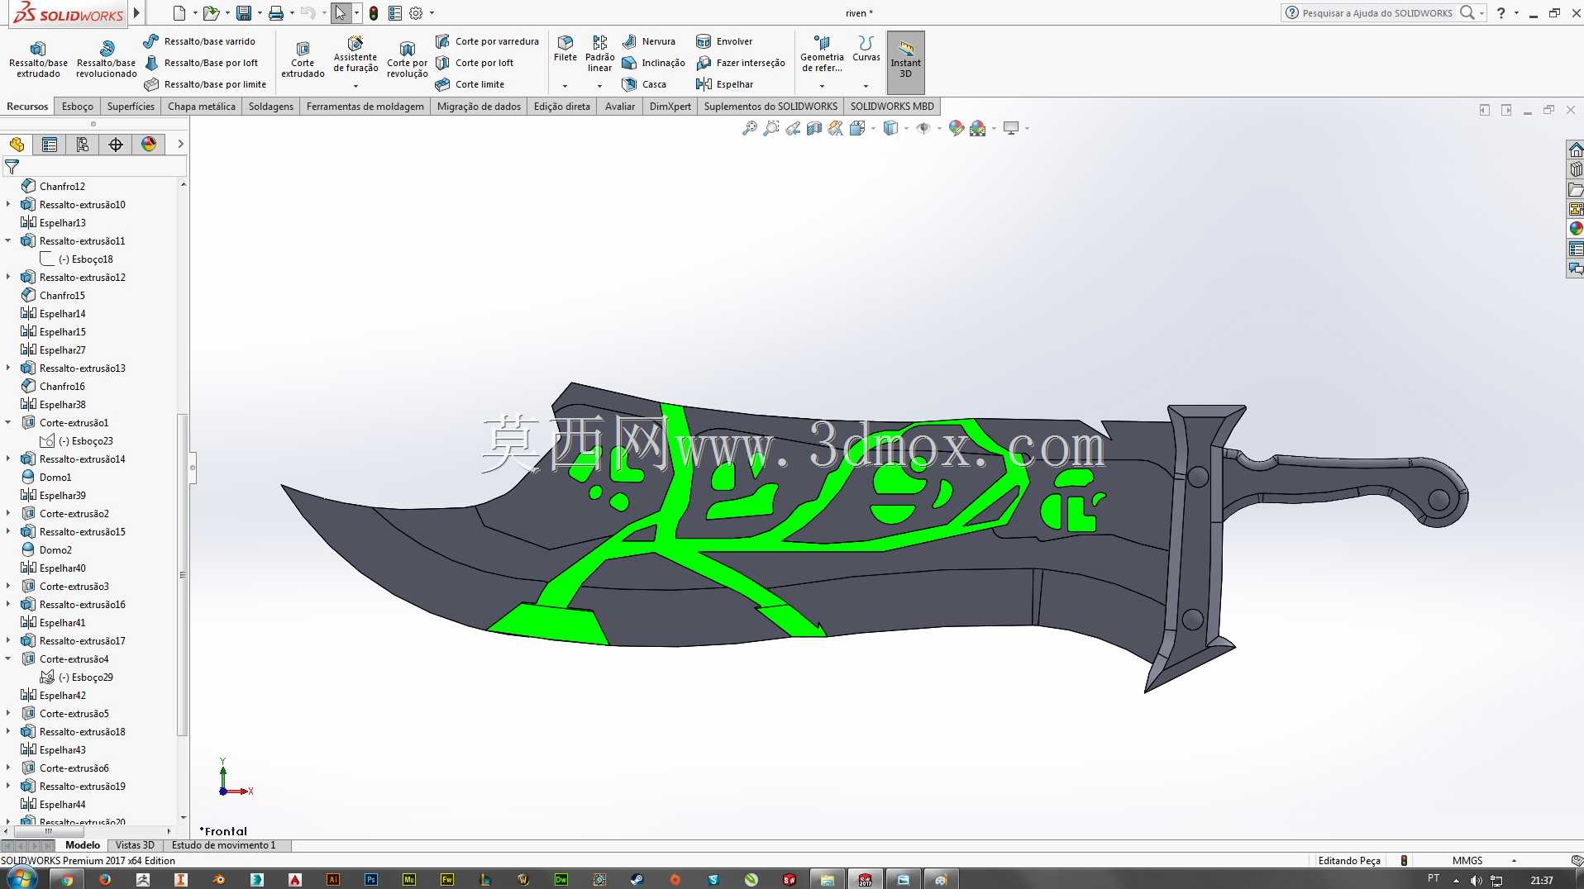The image size is (1584, 889).
Task: Toggle Instant 3D mode
Action: click(905, 62)
